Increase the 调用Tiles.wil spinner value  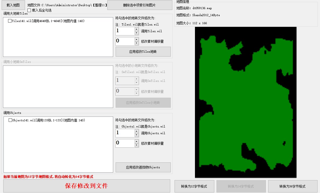coord(137,29)
